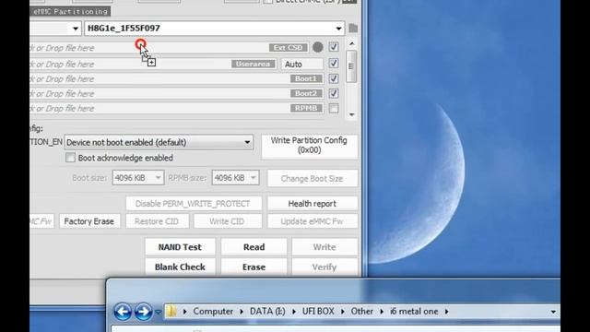Image resolution: width=590 pixels, height=332 pixels.
Task: Open the Device not boot enabled dropdown
Action: (247, 142)
